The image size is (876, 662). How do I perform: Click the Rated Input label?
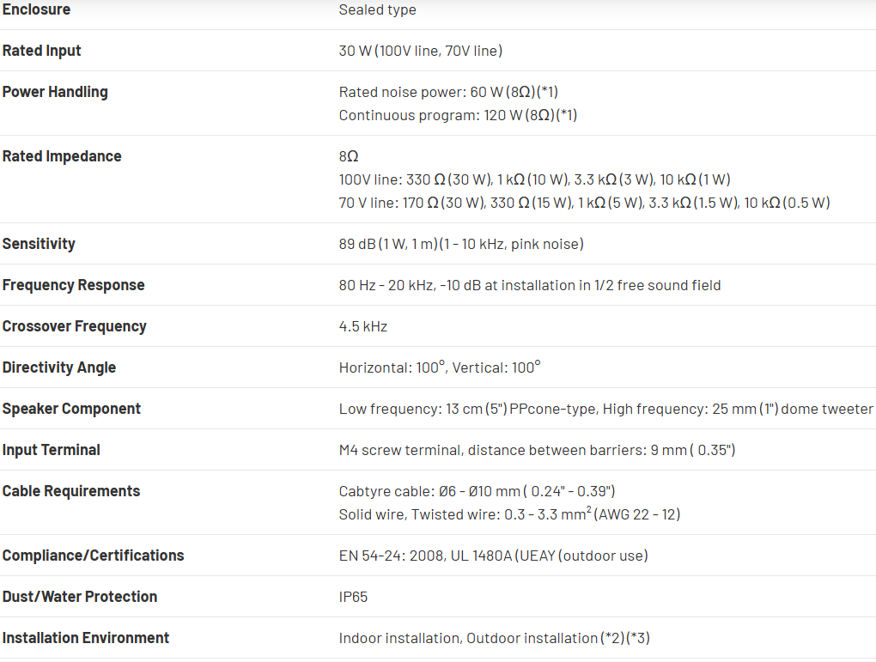[41, 51]
